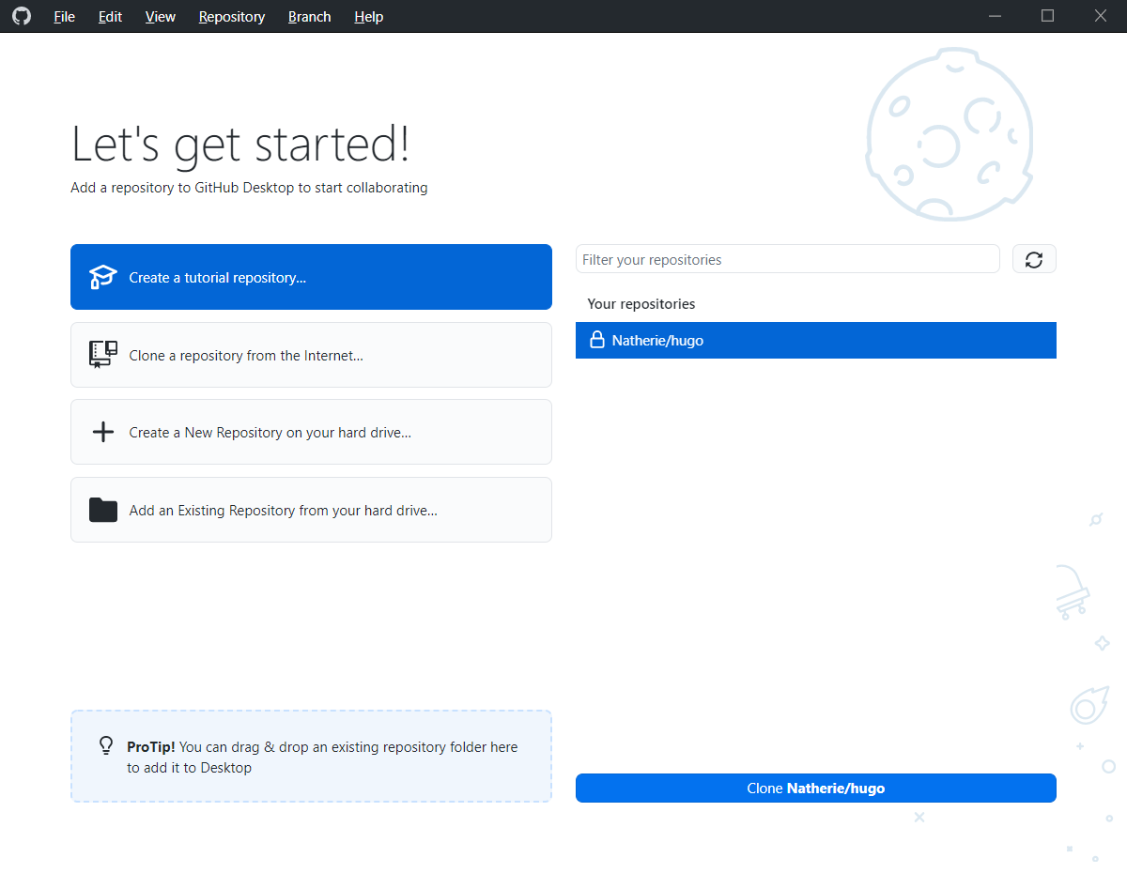
Task: Open the Edit menu
Action: (110, 17)
